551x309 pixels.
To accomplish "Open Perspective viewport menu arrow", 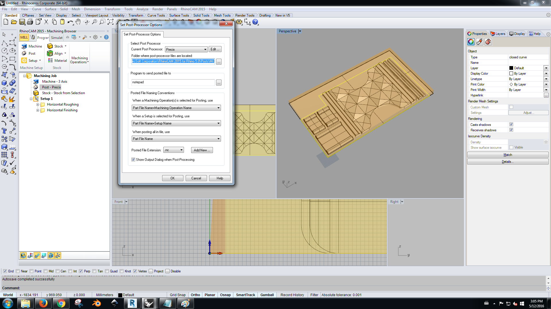I will point(300,31).
